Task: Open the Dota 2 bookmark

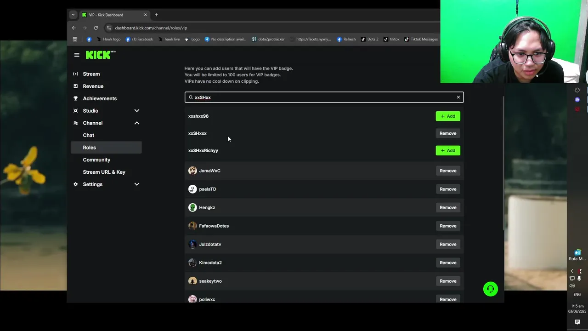Action: click(370, 39)
